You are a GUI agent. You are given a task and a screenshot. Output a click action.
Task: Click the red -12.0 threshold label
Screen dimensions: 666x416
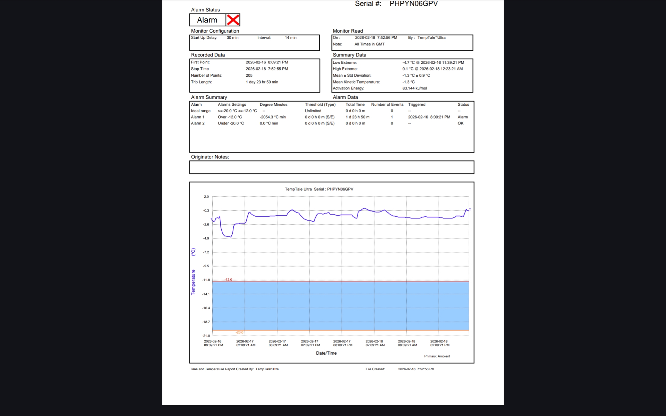pyautogui.click(x=228, y=279)
